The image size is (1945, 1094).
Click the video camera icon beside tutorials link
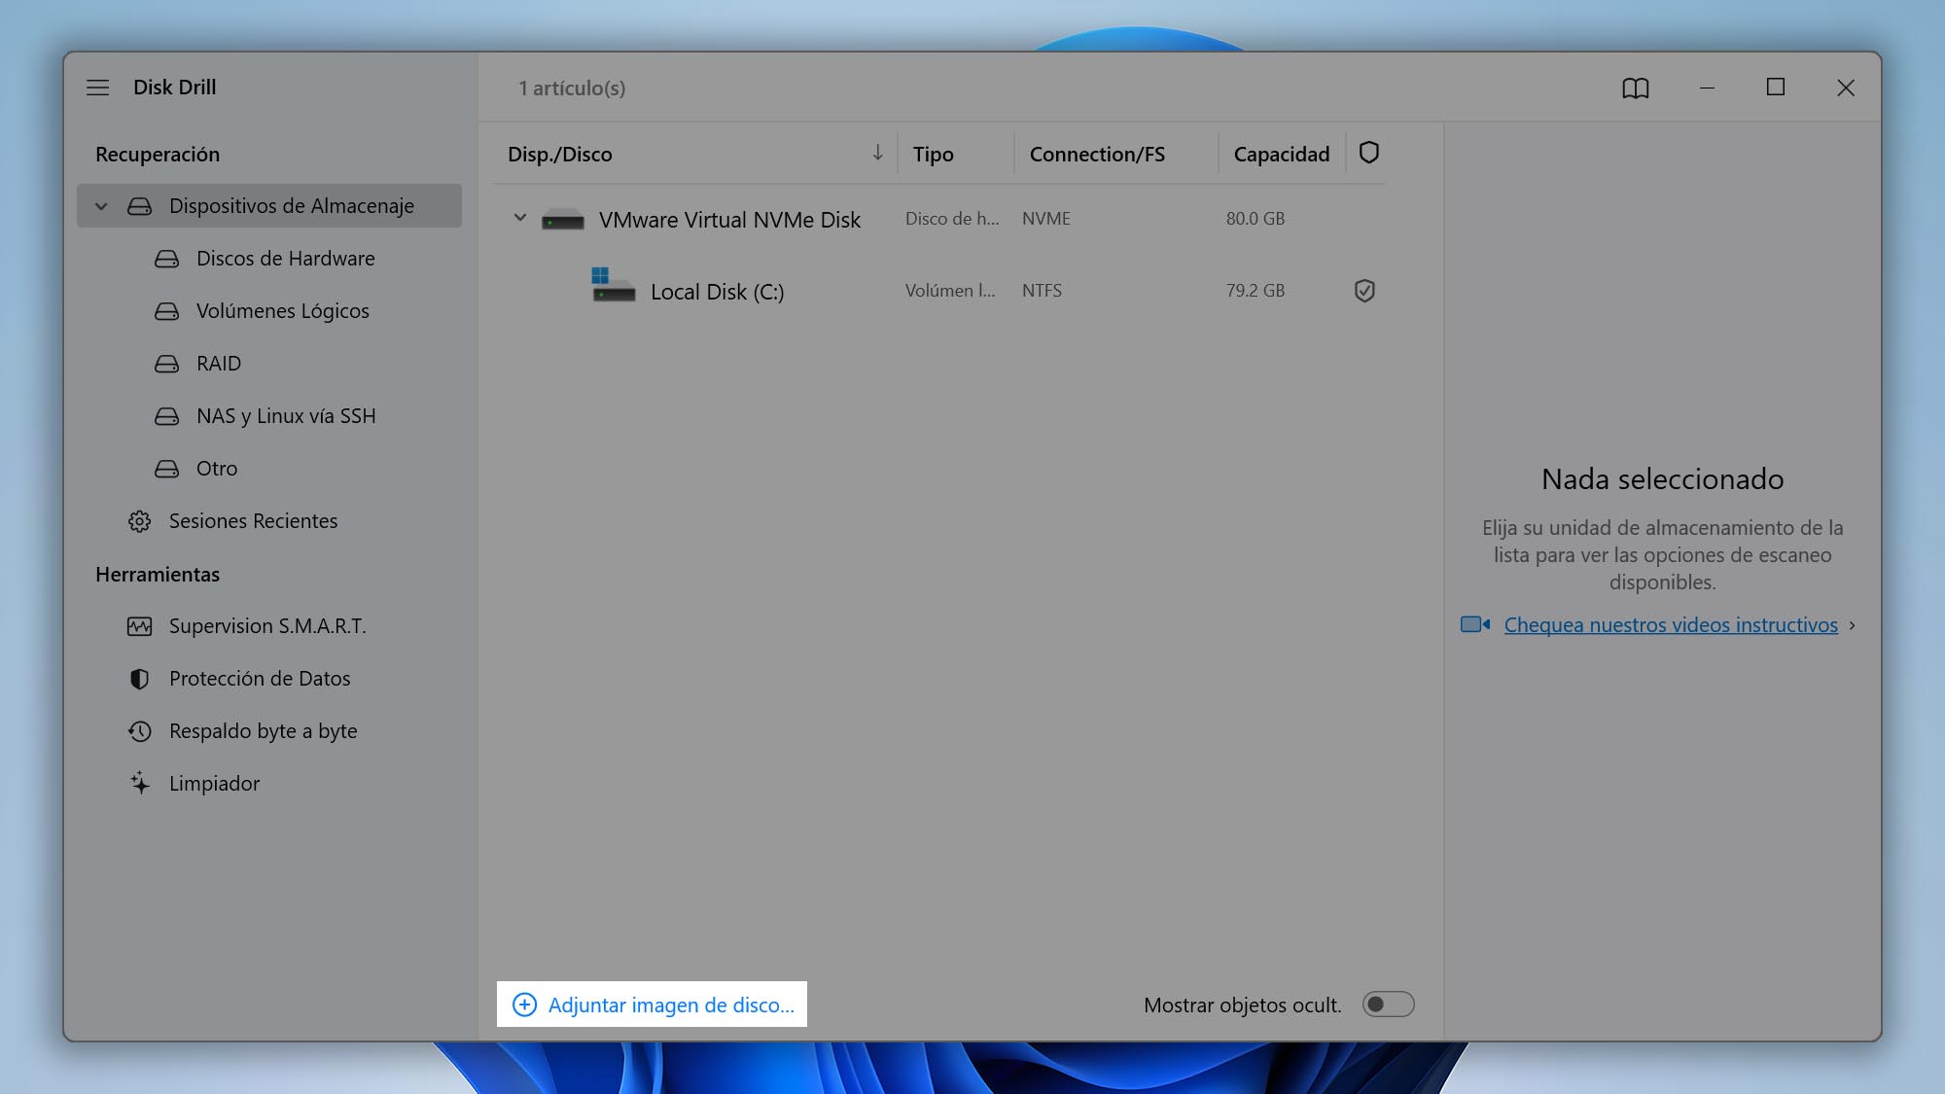point(1475,624)
